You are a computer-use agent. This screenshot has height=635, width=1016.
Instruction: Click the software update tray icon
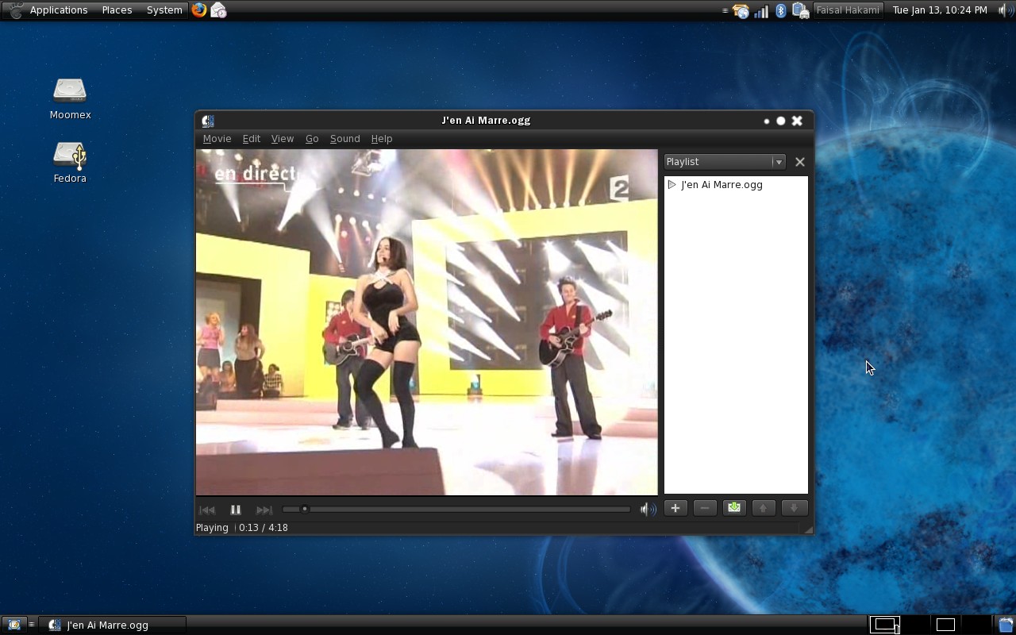point(741,10)
